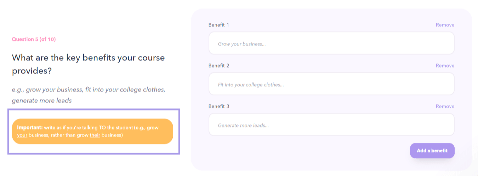This screenshot has width=478, height=176.
Task: Click the bold Important: label
Action: coord(30,127)
